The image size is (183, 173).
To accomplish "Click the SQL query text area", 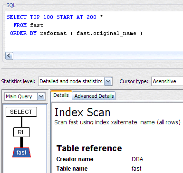I will pos(94,32).
